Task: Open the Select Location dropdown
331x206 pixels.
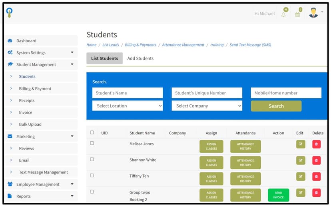Action: 128,106
